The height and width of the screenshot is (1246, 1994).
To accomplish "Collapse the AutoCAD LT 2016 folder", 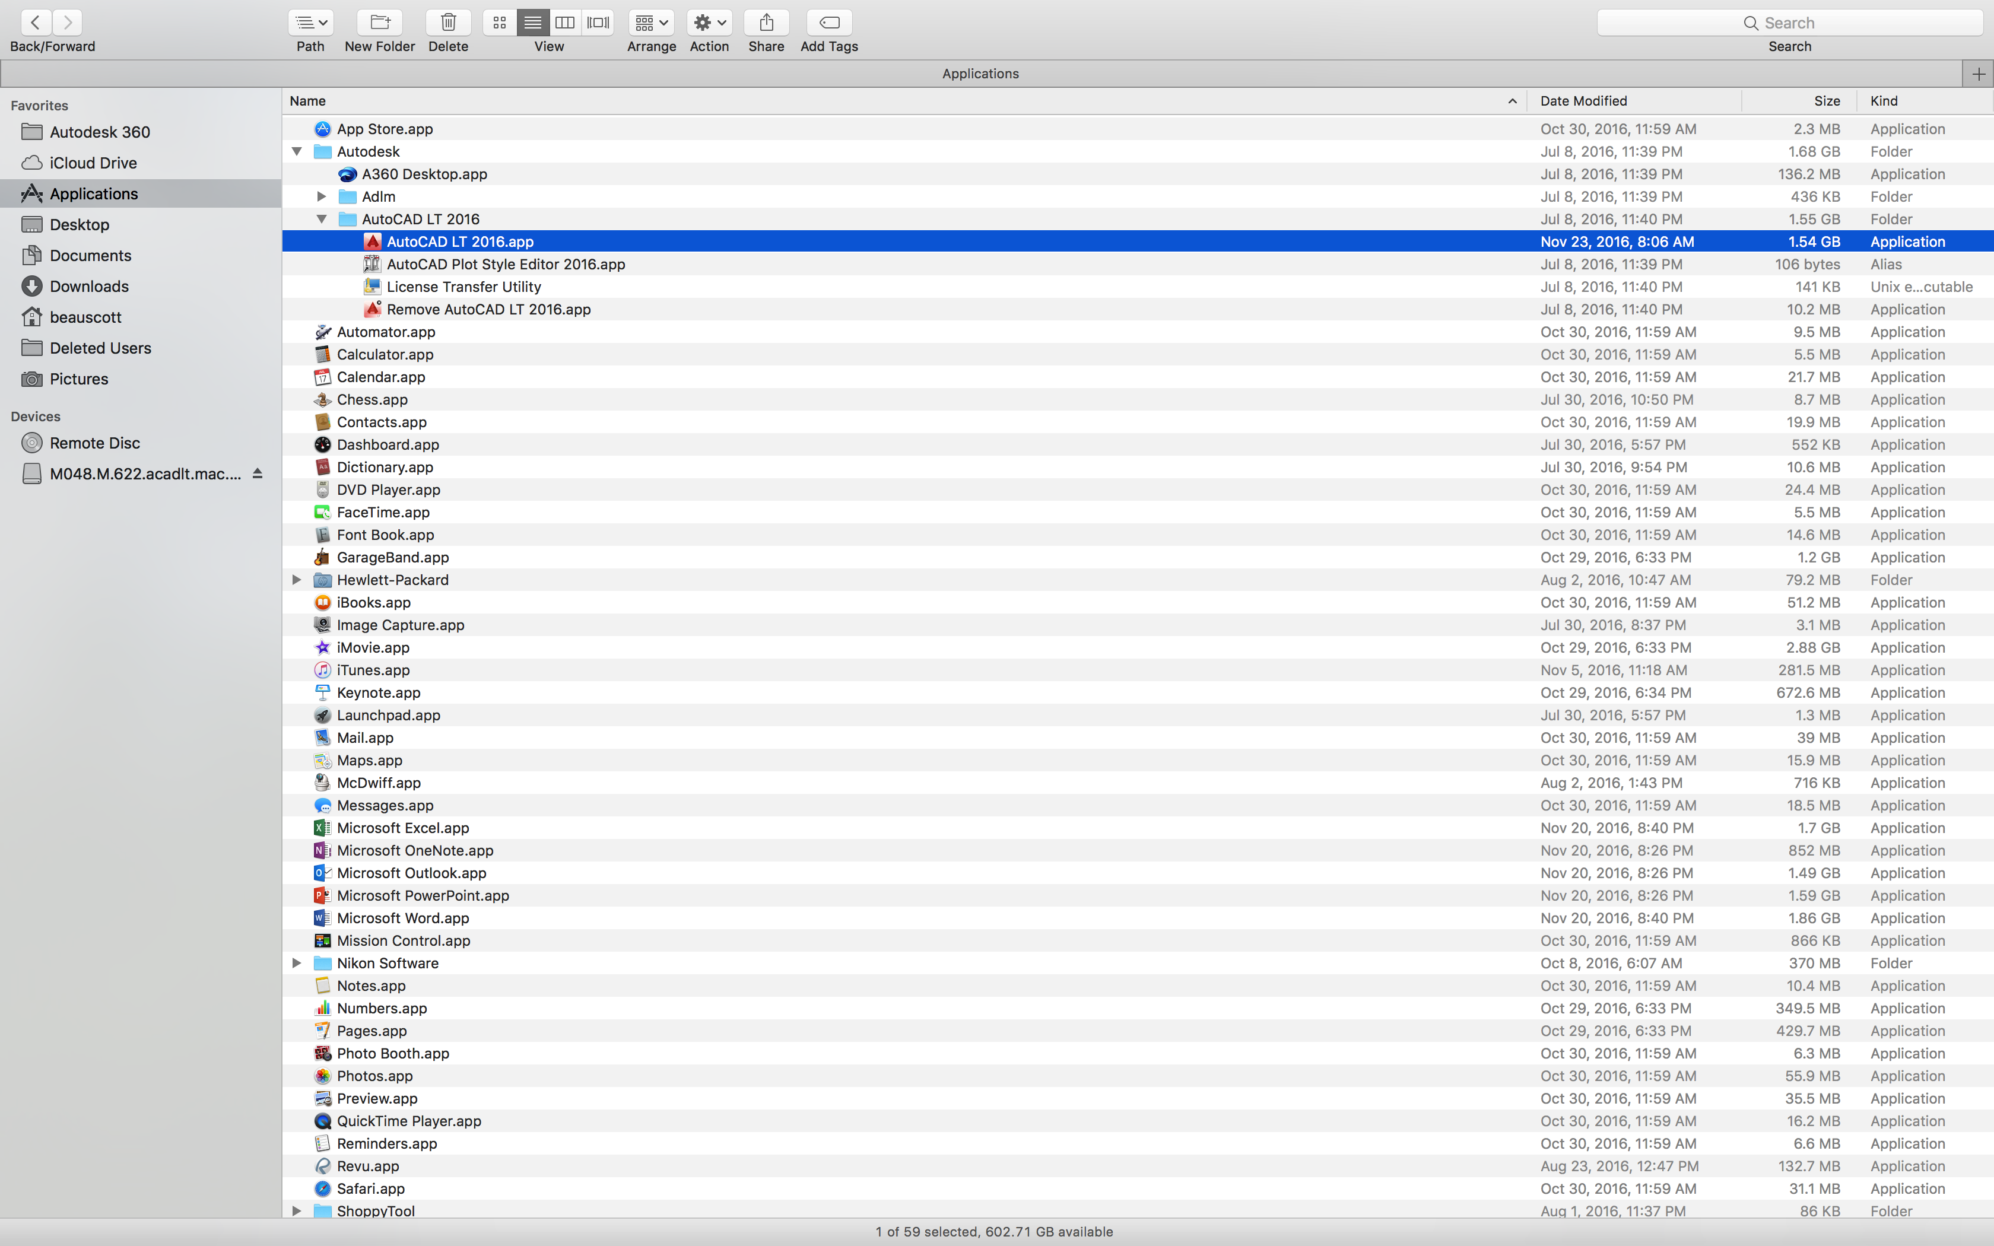I will coord(321,219).
